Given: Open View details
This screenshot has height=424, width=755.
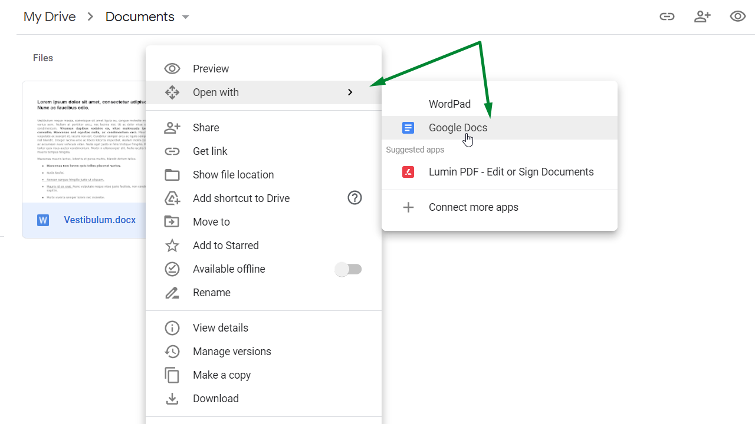Looking at the screenshot, I should click(x=264, y=328).
